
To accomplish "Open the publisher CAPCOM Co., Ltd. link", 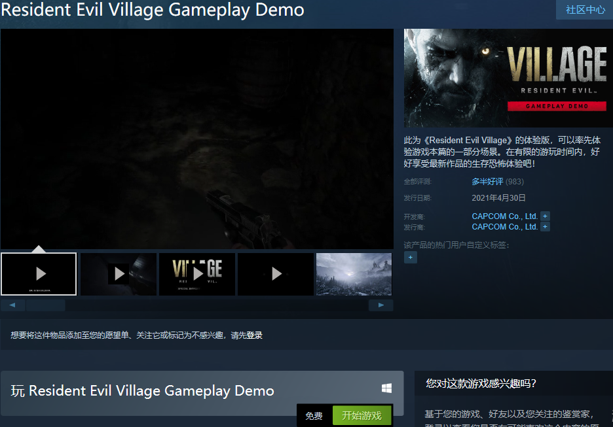I will (x=505, y=227).
